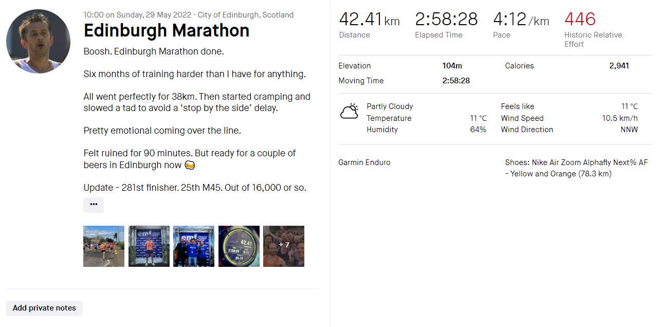Open the Garmin watch face photo
Image resolution: width=657 pixels, height=327 pixels.
tap(239, 246)
